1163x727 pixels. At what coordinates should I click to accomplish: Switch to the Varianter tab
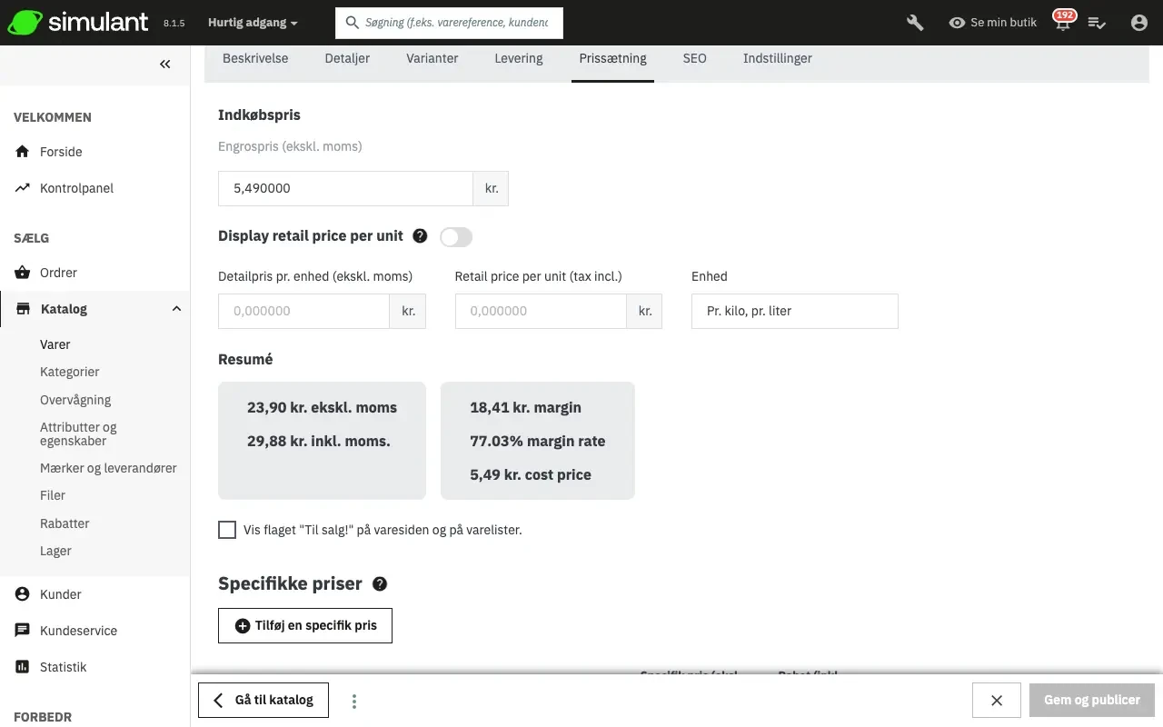(432, 58)
